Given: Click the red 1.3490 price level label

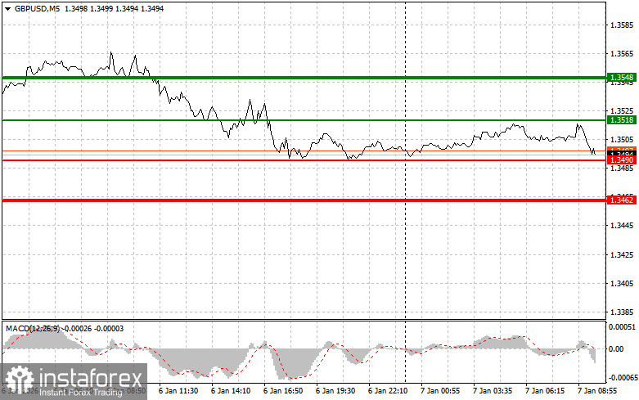Looking at the screenshot, I should point(622,160).
